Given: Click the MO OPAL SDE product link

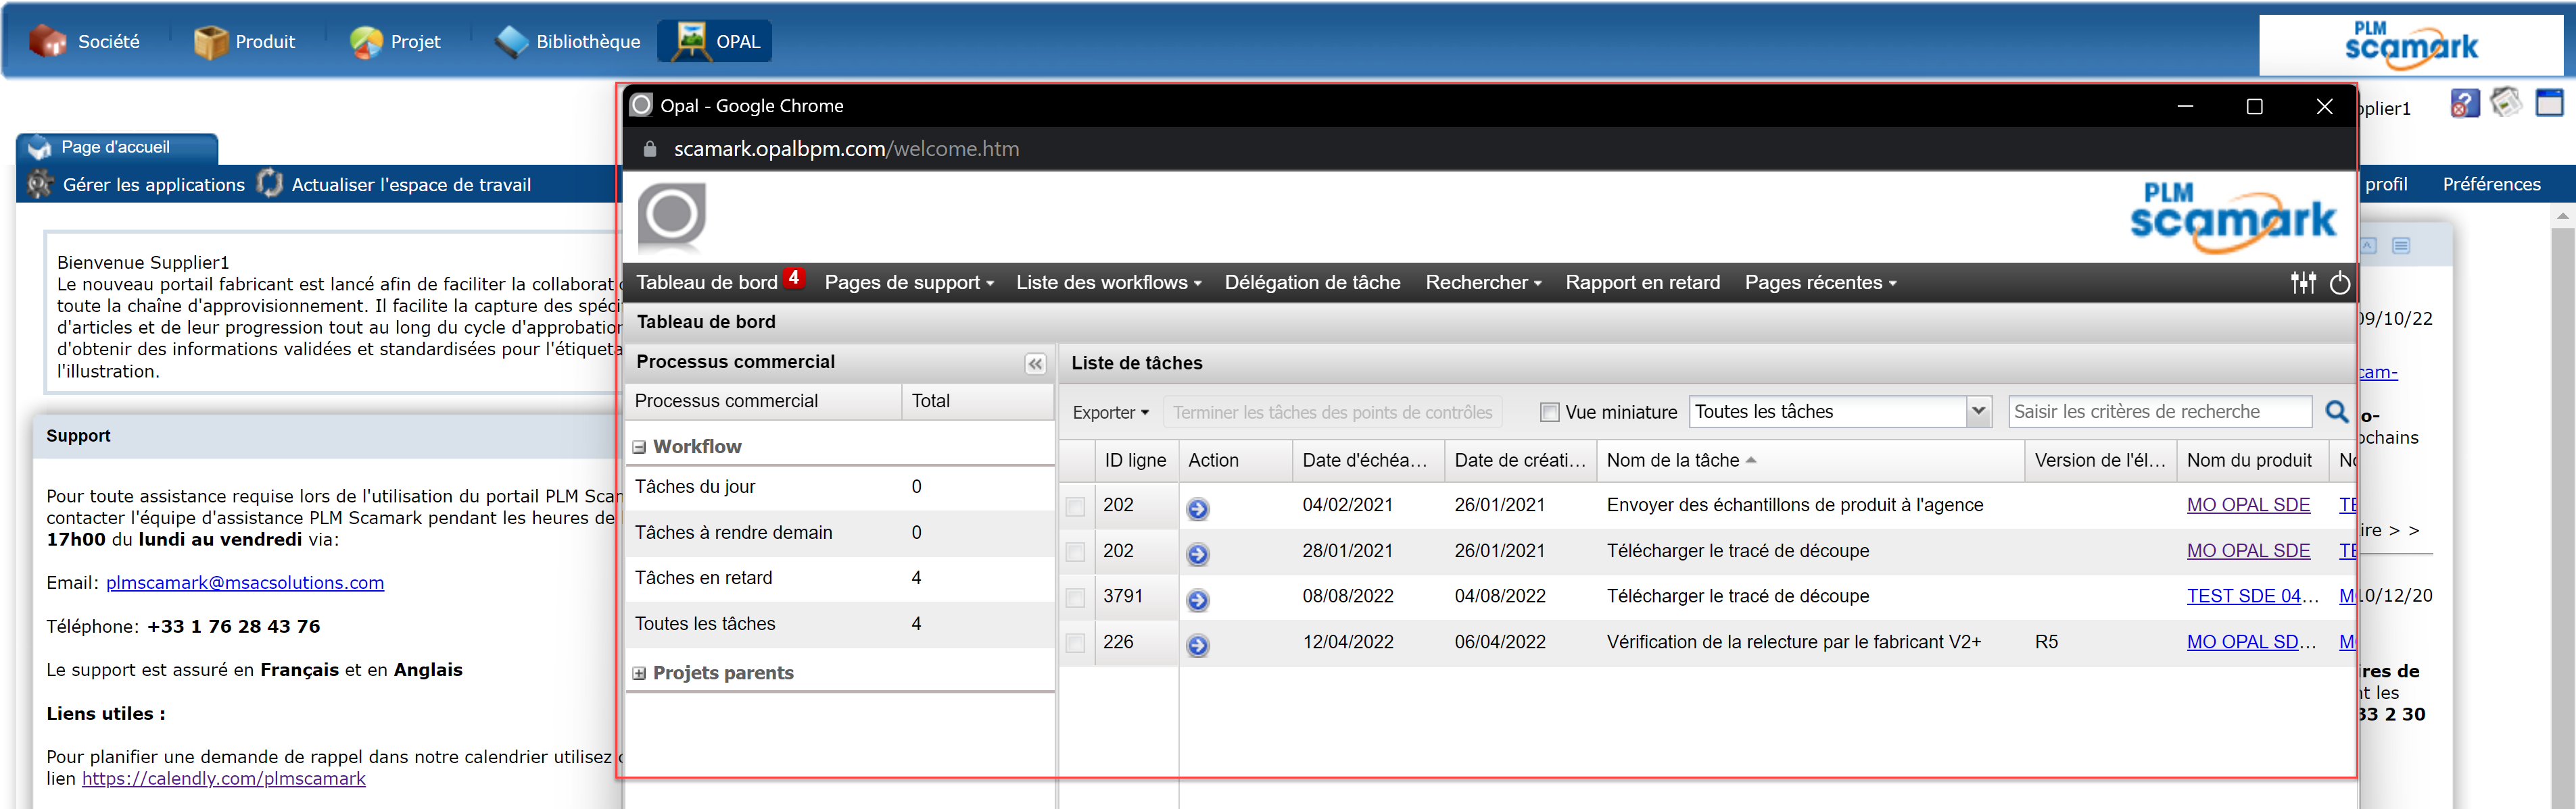Looking at the screenshot, I should click(x=2249, y=504).
